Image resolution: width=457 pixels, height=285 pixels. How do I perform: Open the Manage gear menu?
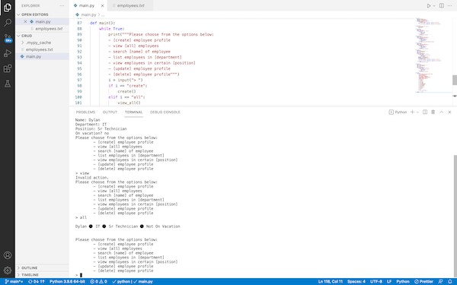8,270
